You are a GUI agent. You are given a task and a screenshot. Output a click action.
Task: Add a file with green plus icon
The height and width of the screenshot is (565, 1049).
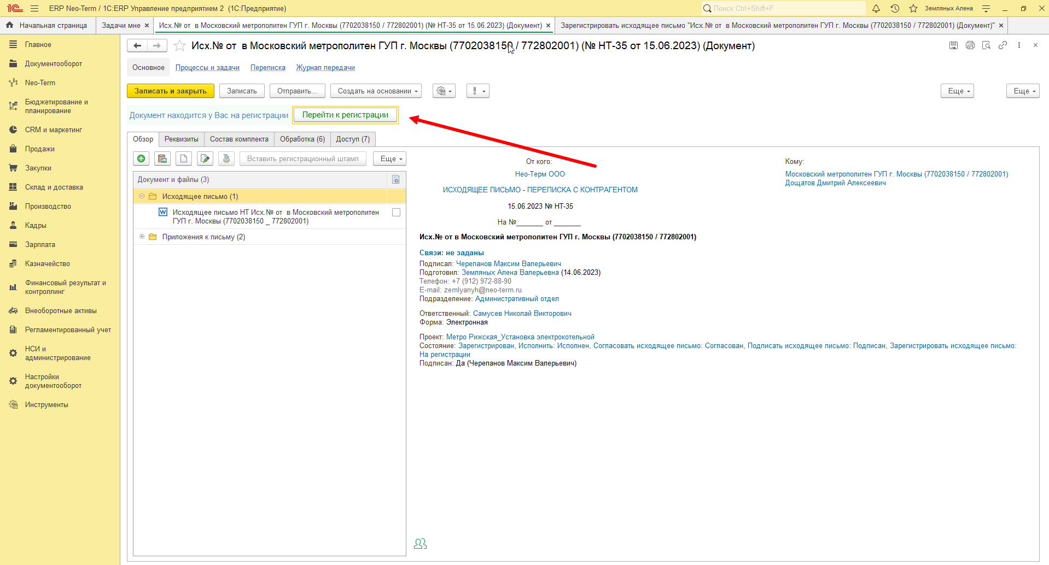[x=141, y=158]
